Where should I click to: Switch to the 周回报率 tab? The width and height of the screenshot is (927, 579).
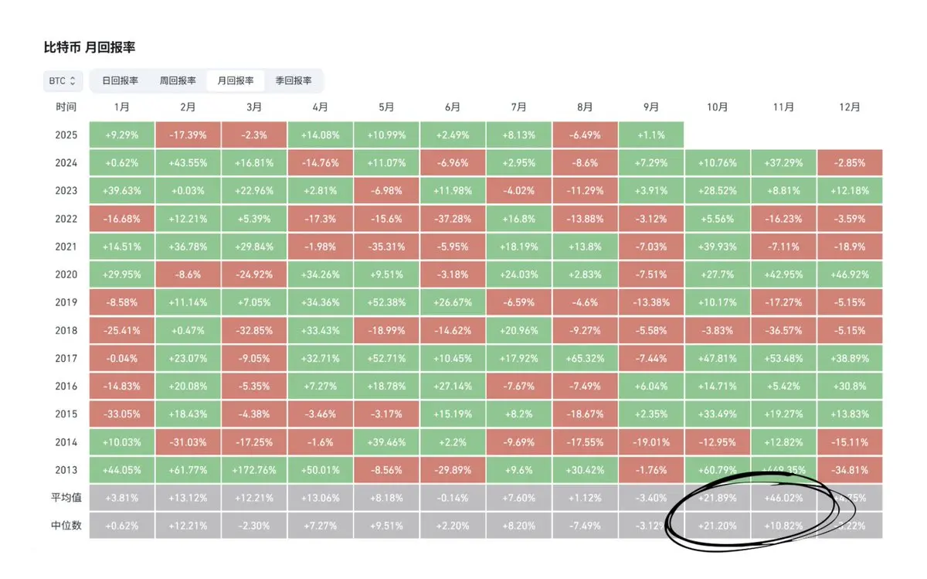(x=178, y=80)
